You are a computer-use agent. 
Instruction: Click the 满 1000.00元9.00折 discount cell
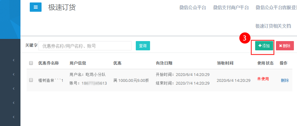point(131,81)
